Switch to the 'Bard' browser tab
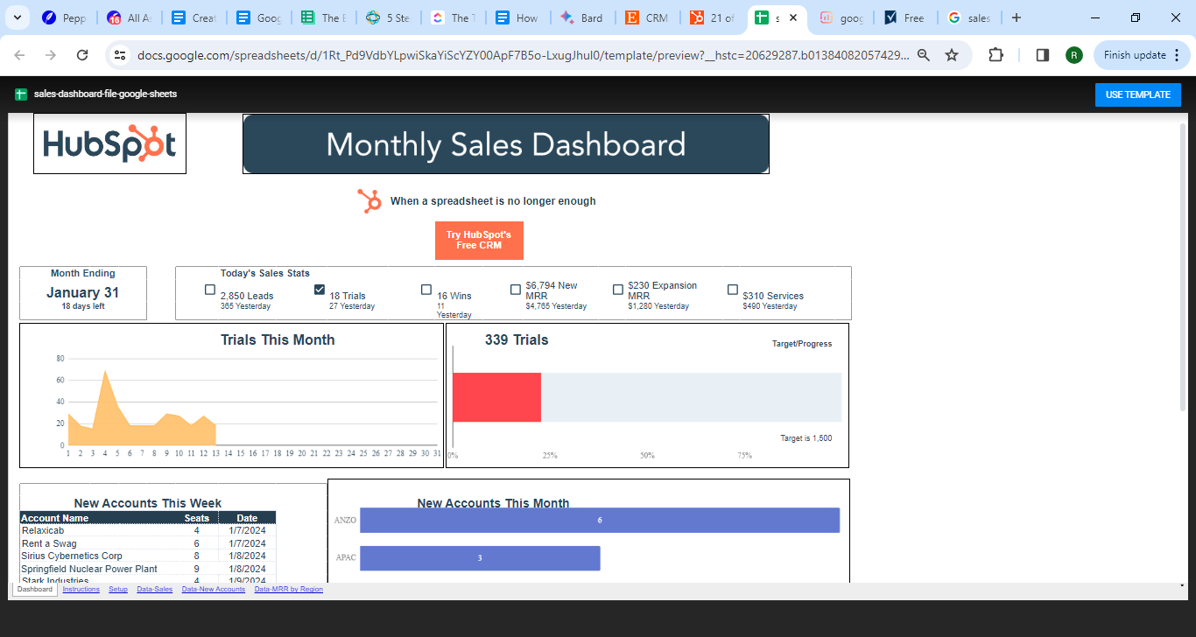The width and height of the screenshot is (1196, 637). (582, 17)
